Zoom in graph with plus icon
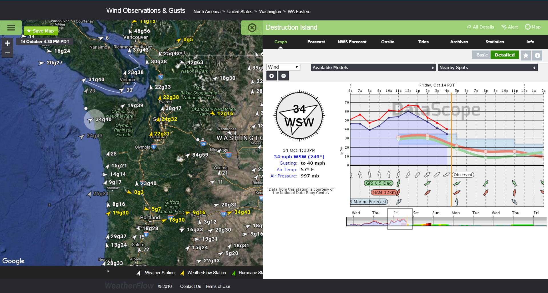Screen dimensions: 548x293 click(272, 76)
